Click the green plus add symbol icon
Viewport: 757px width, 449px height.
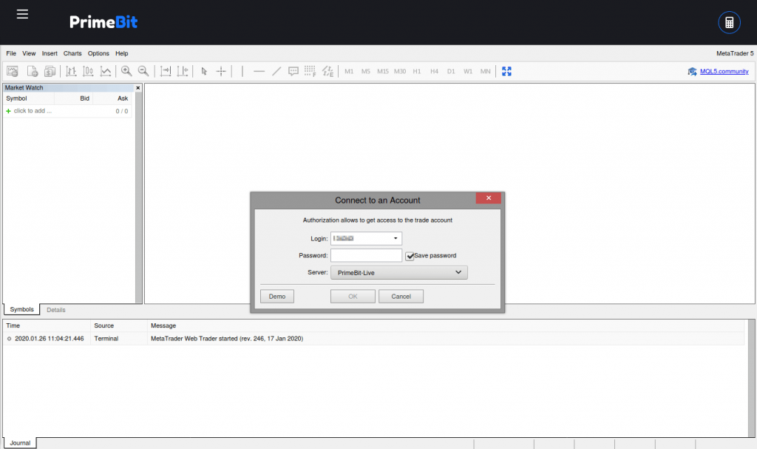click(8, 111)
